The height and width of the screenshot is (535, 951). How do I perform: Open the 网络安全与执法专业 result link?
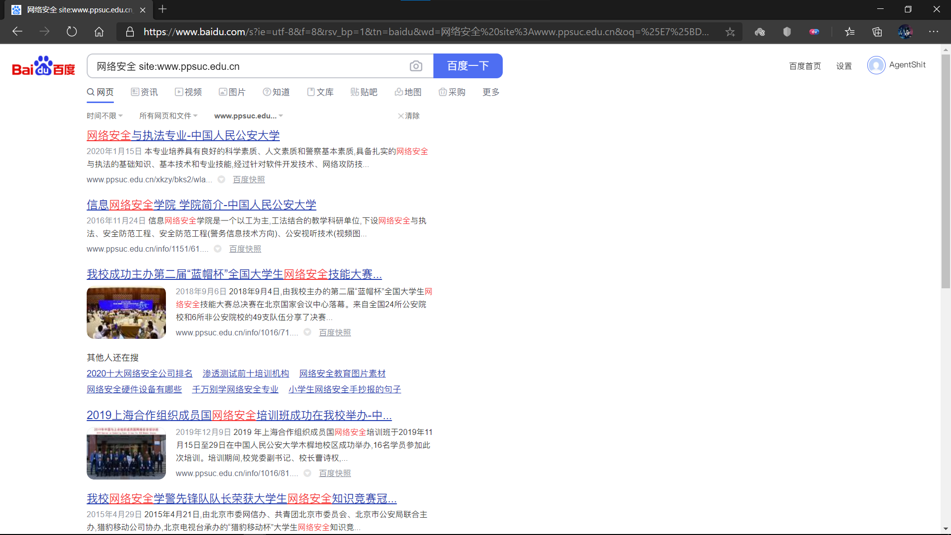[183, 135]
